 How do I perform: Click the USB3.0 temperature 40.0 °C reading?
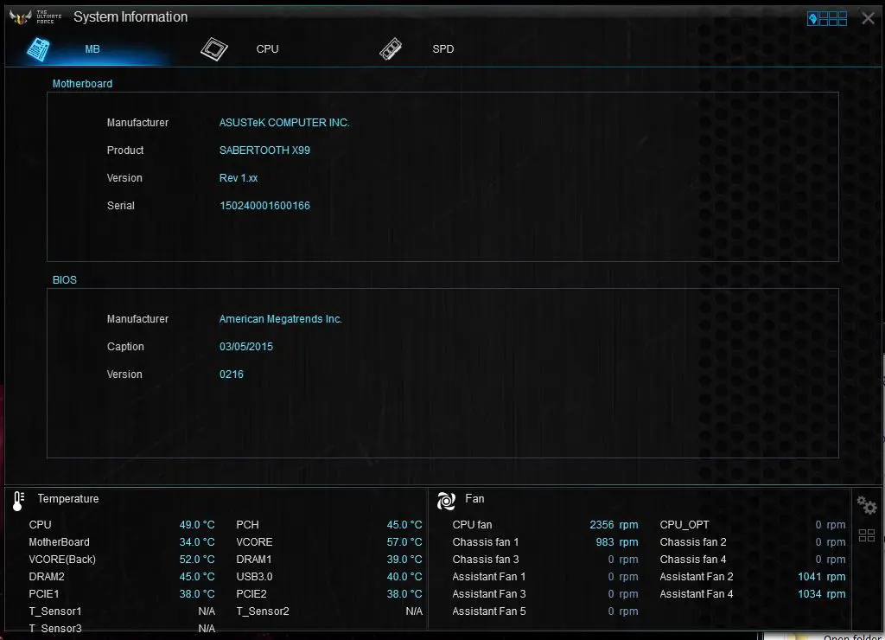click(404, 577)
